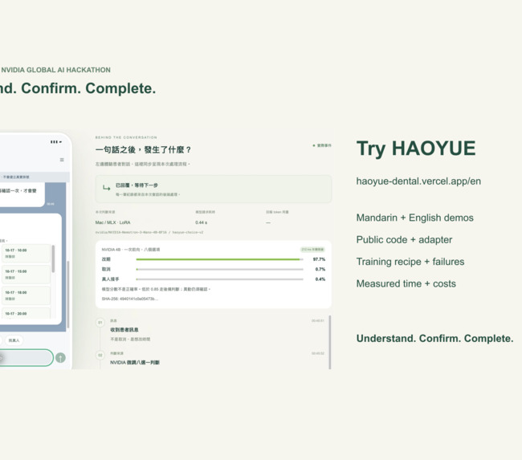Screen dimensions: 522x460
Task: Select the 10-17 10:00 time slot
Action: coord(27,254)
